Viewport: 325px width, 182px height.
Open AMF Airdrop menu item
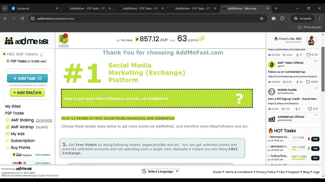(22, 127)
